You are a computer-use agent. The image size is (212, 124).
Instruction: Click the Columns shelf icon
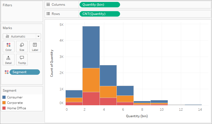coord(48,5)
